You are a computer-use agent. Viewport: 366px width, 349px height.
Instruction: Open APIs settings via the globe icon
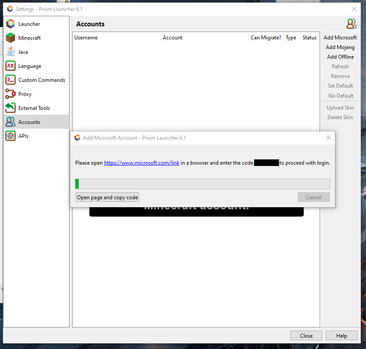pos(10,136)
